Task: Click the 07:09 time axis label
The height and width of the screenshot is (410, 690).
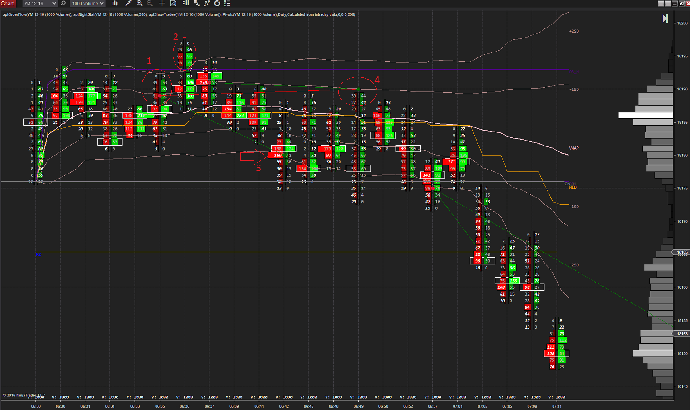Action: (532, 406)
